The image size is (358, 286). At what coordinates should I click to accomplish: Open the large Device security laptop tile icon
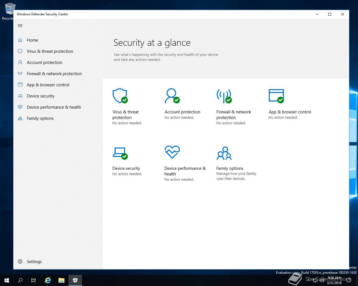click(x=120, y=153)
